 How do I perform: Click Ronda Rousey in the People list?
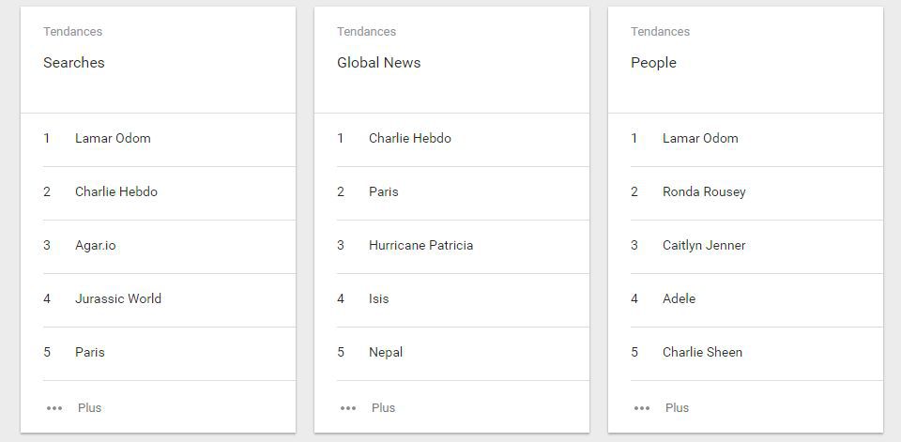pos(704,192)
